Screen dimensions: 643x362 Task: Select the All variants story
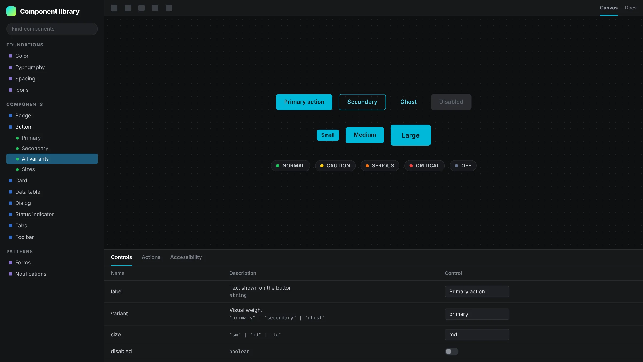point(52,159)
